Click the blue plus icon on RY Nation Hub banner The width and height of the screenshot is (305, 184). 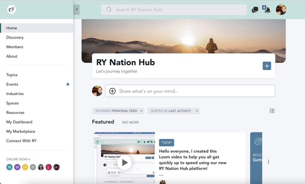click(x=267, y=66)
